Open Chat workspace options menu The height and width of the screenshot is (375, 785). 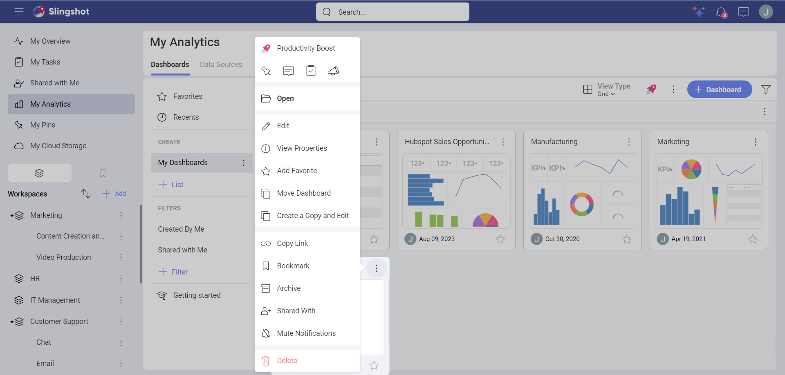121,343
